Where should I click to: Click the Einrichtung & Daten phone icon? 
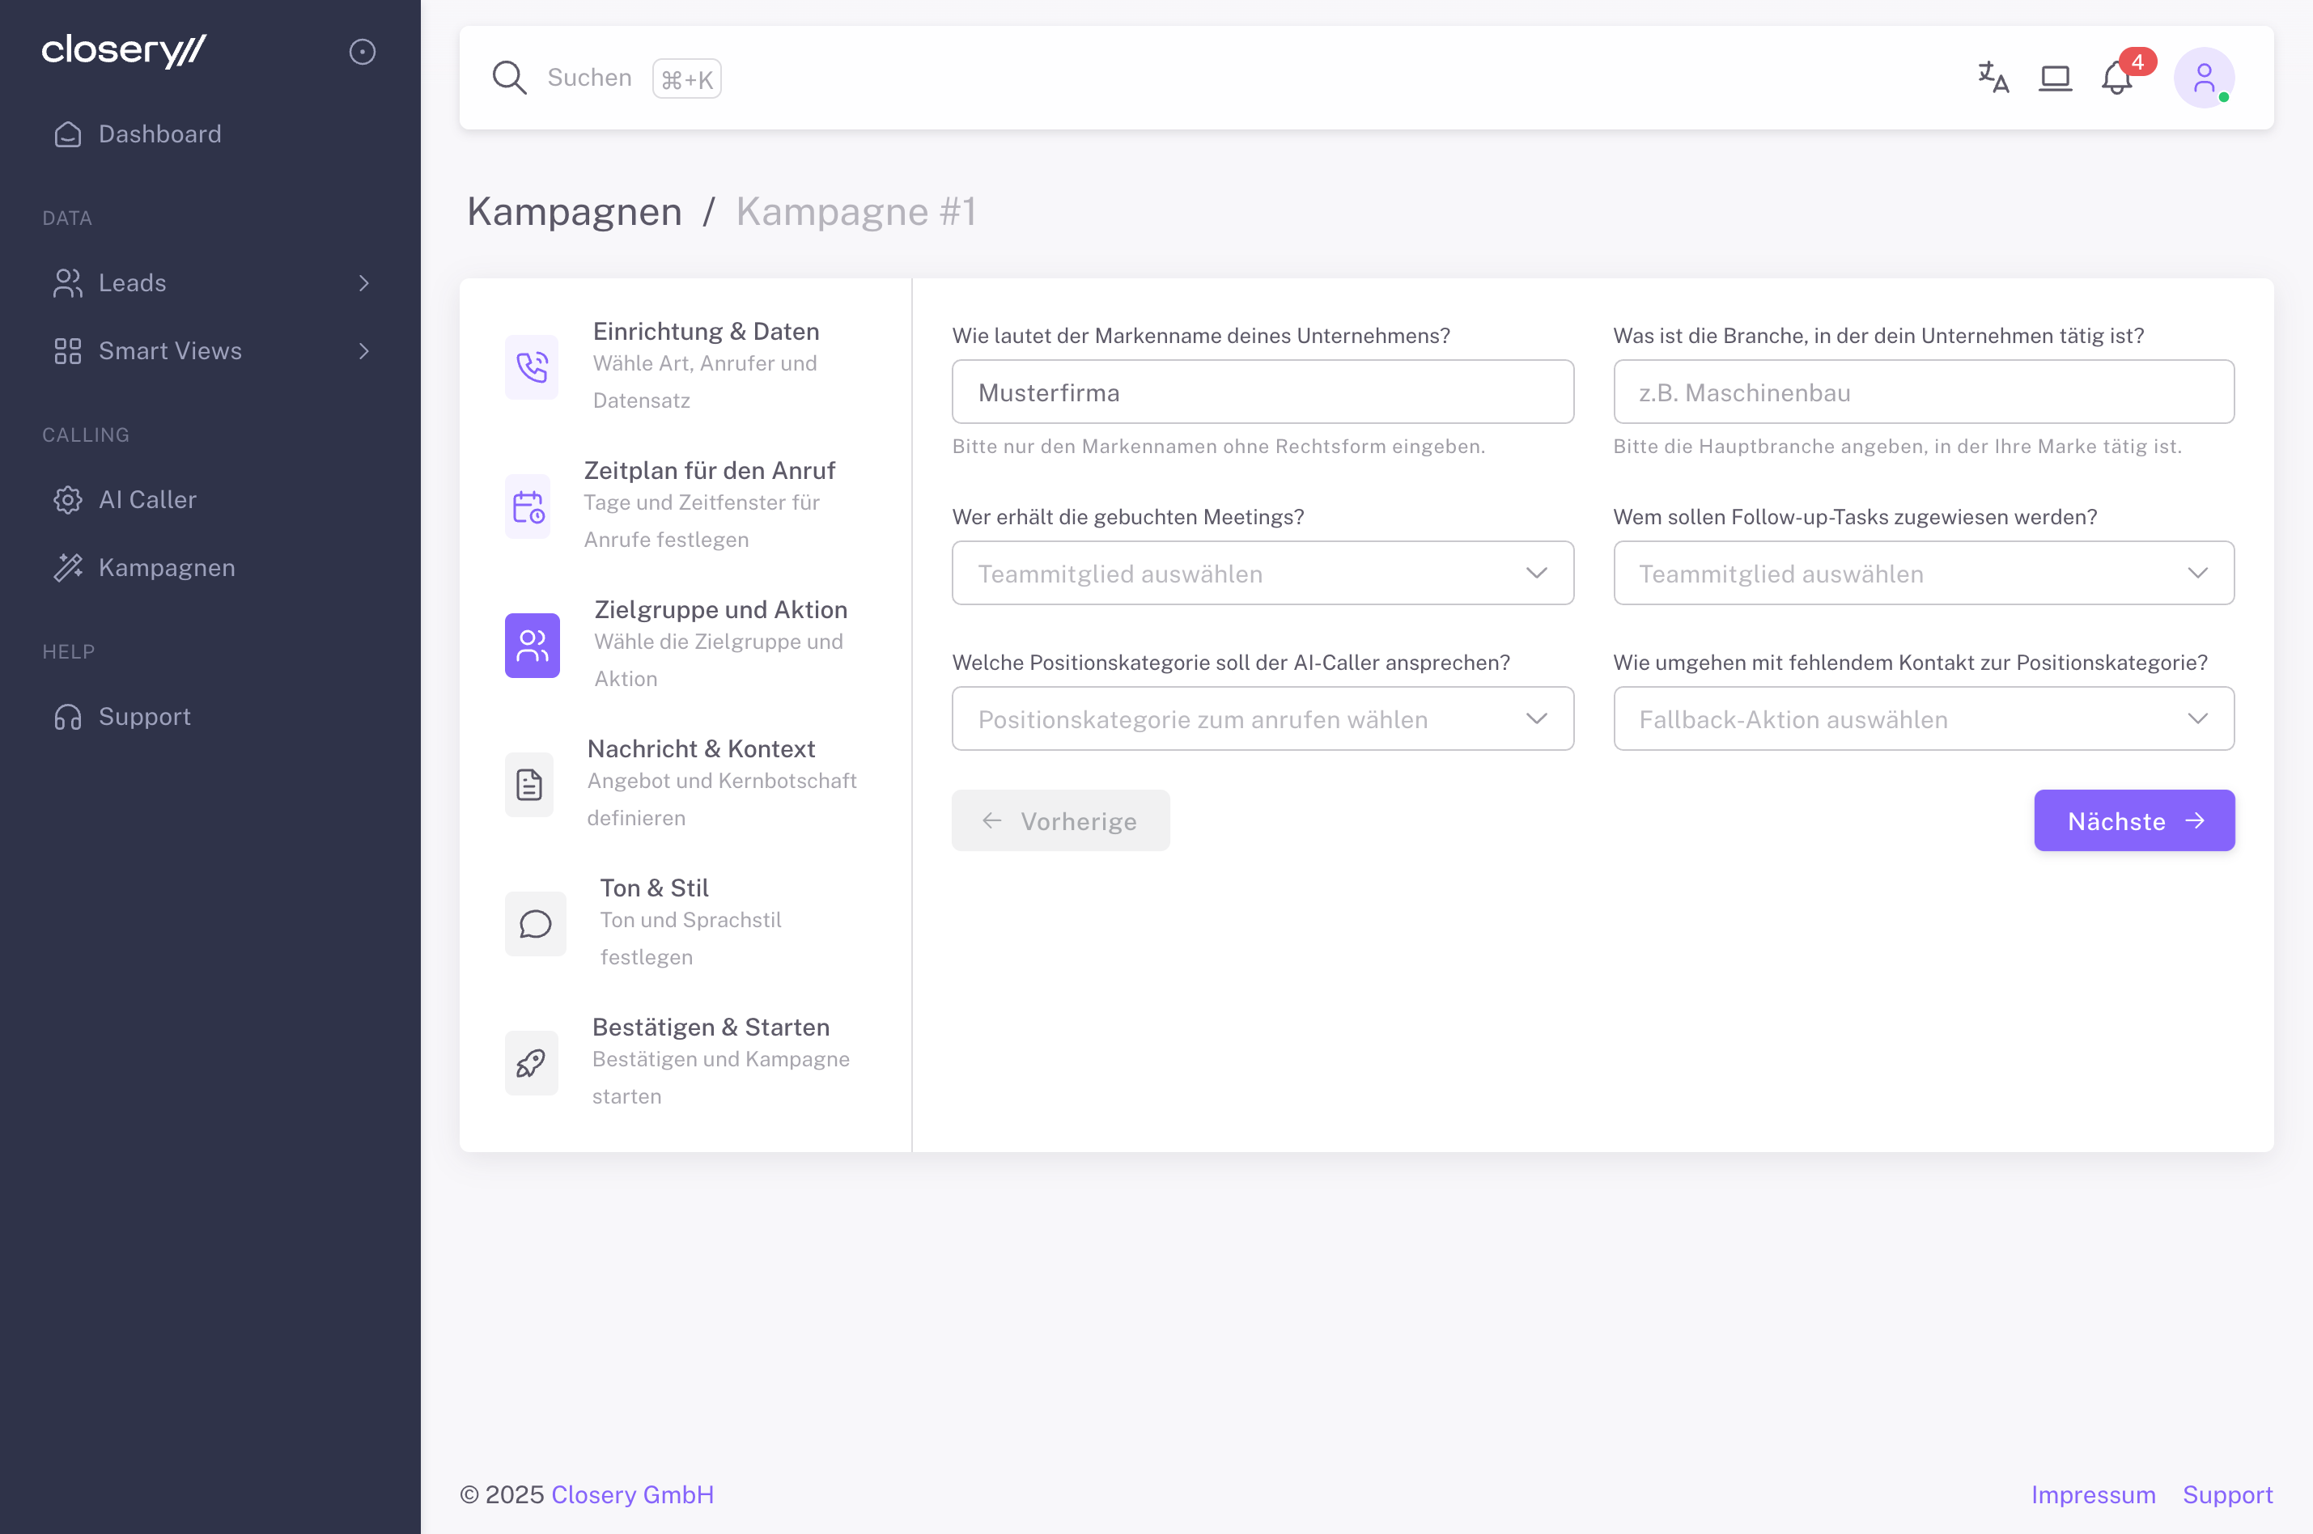pos(531,367)
